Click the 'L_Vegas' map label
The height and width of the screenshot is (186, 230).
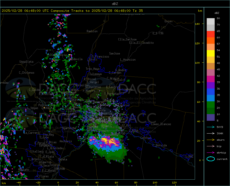[33, 108]
